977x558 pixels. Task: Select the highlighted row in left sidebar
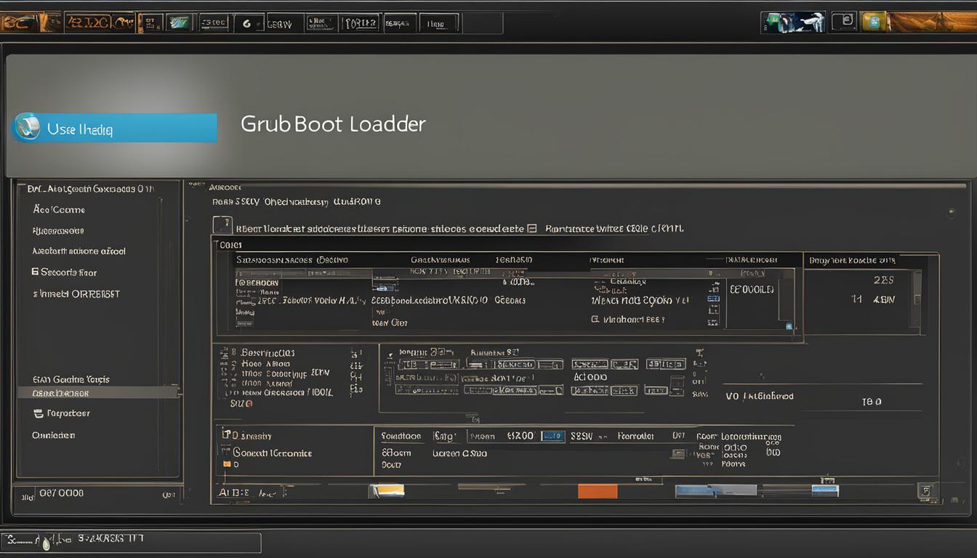98,392
